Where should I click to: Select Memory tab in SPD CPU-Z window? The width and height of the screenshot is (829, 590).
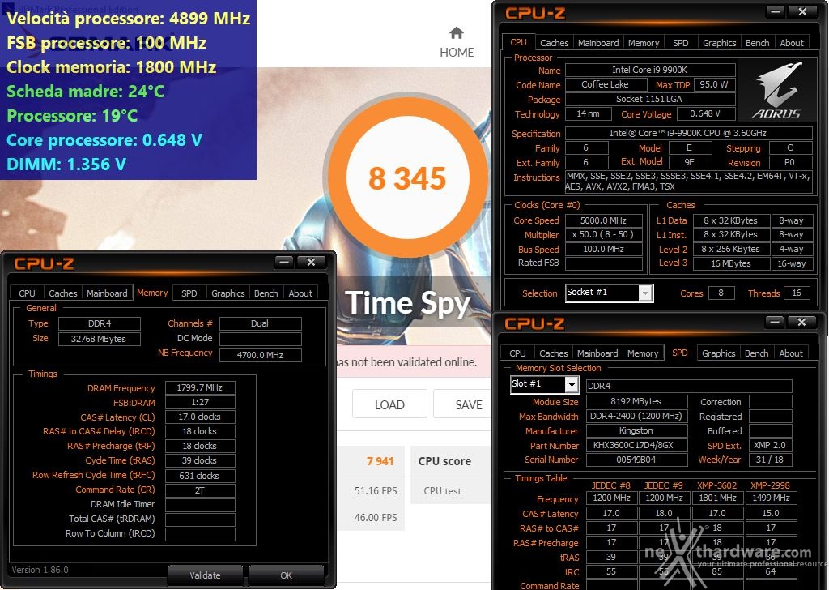pos(643,353)
